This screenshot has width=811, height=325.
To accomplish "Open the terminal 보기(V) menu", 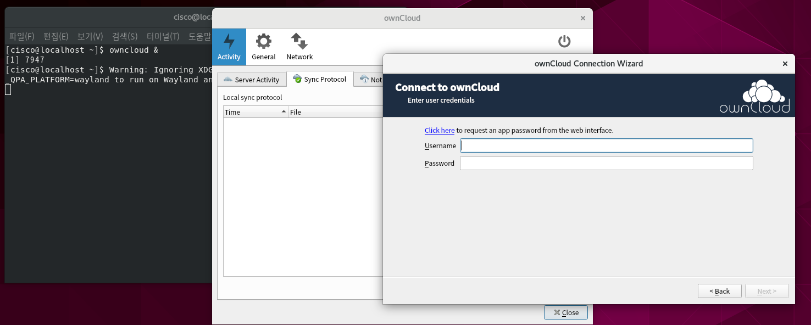I will pyautogui.click(x=90, y=36).
